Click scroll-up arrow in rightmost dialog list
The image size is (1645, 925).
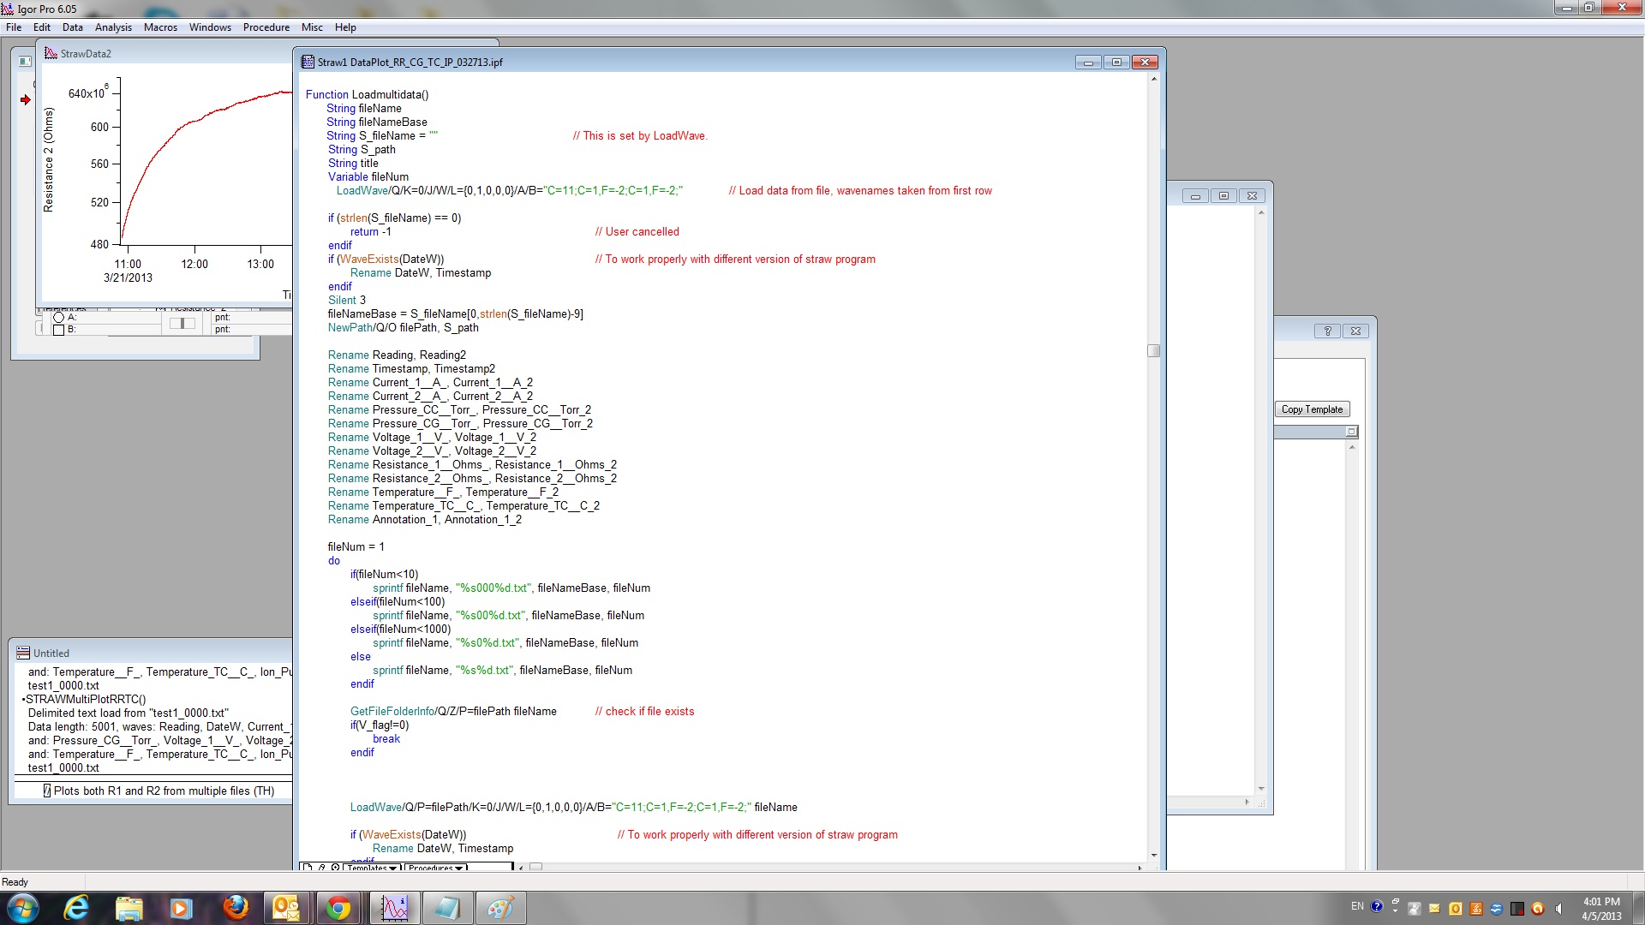tap(1351, 448)
